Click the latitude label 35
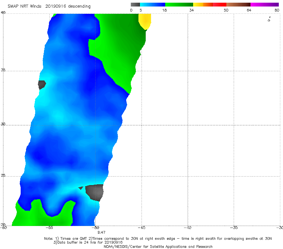283x249 pixels. (3, 70)
